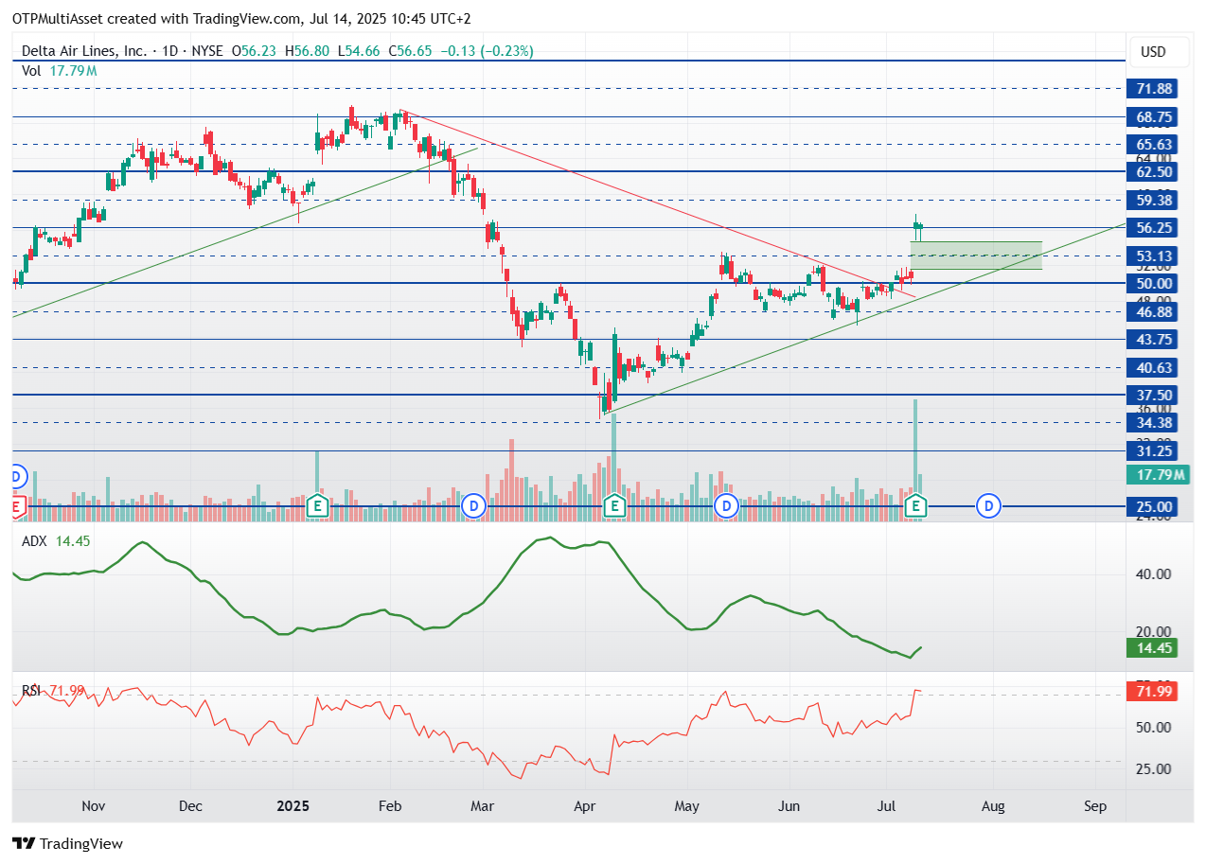Click the Feb label on time axis
The width and height of the screenshot is (1206, 864).
(x=390, y=806)
